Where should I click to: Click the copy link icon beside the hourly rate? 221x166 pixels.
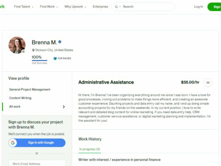[x=208, y=83]
